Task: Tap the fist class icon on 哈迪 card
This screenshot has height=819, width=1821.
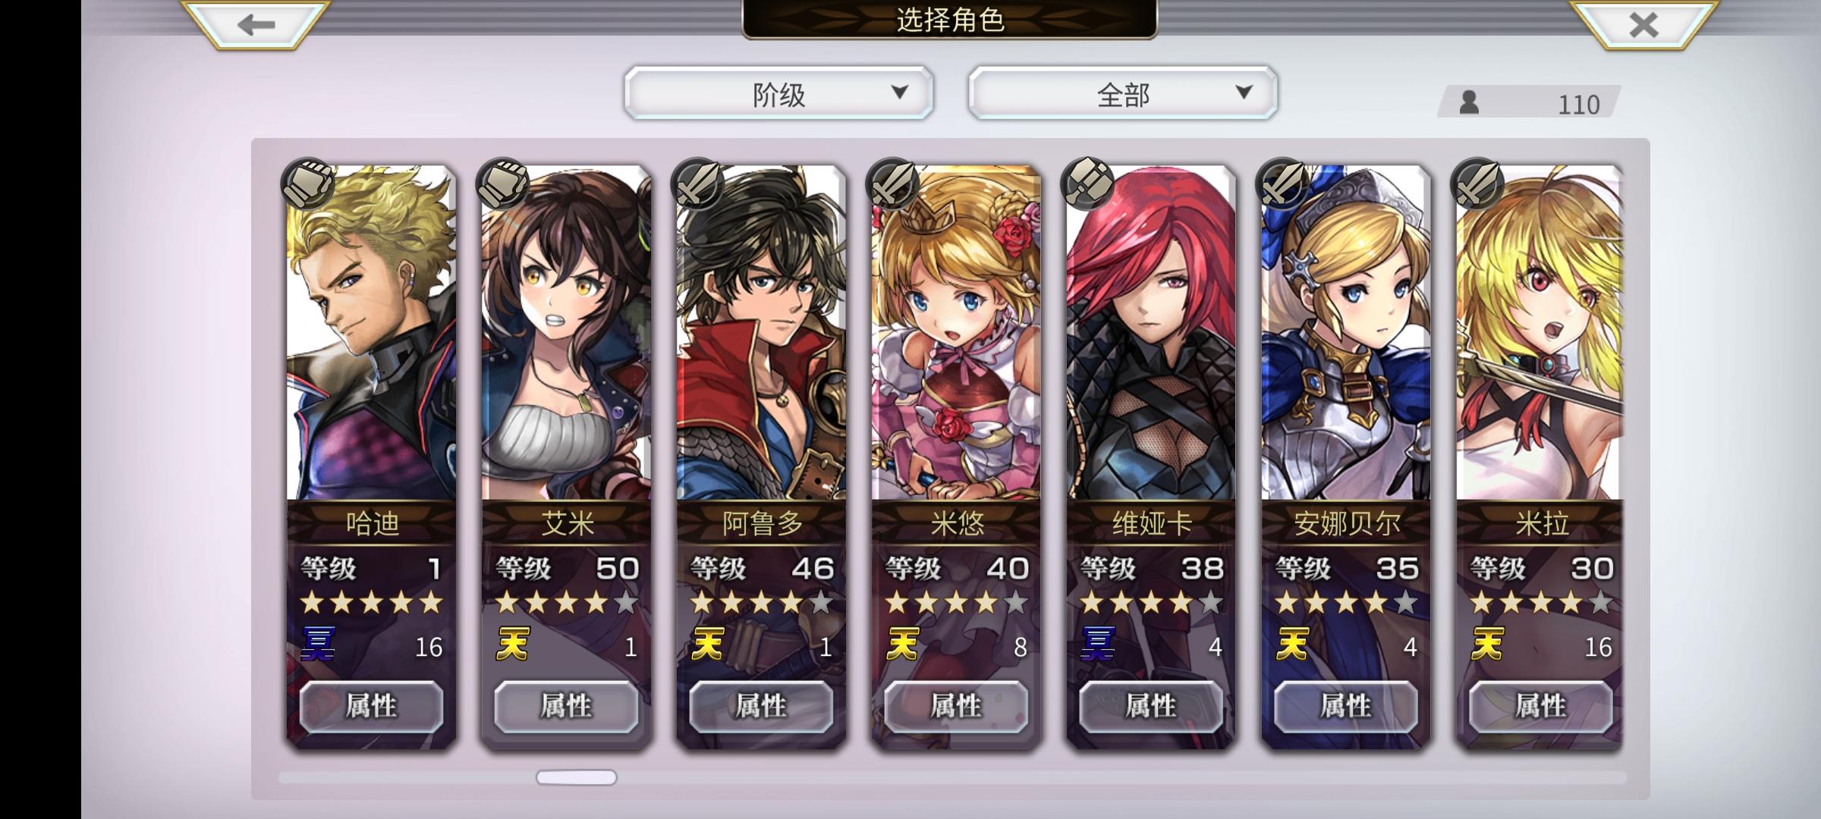Action: 307,183
